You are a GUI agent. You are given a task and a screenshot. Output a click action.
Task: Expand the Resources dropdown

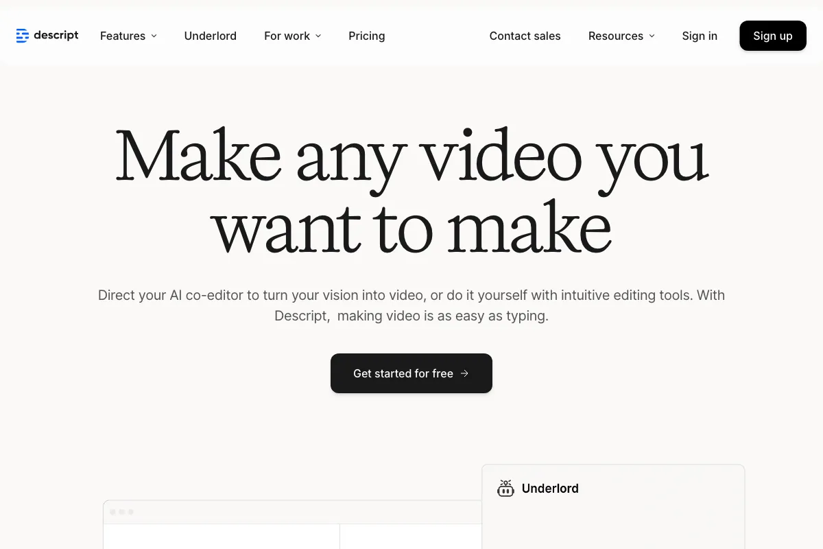click(621, 36)
